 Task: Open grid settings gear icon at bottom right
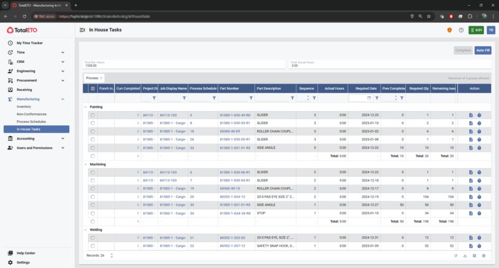(x=483, y=256)
